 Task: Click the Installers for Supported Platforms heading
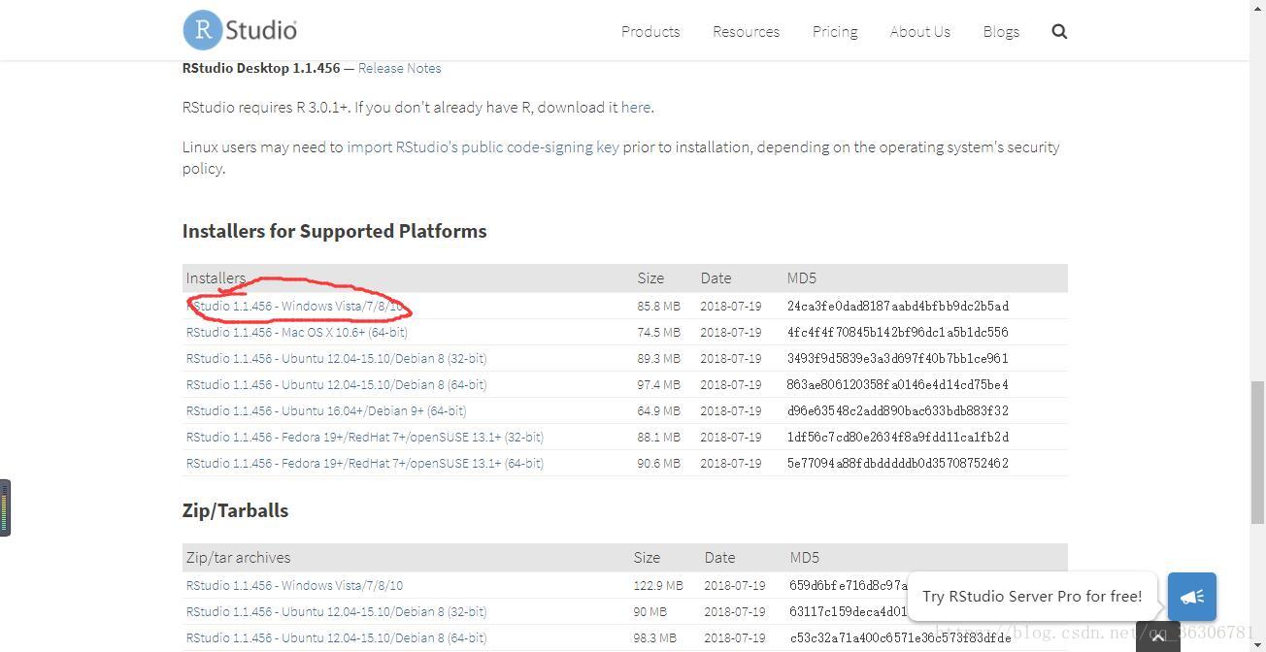(334, 231)
